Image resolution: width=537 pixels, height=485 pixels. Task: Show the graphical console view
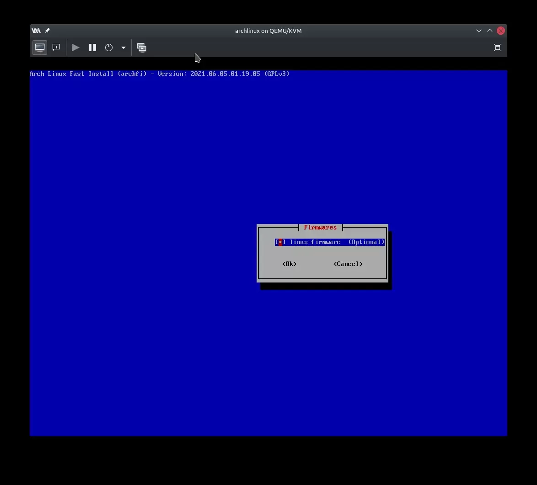point(40,48)
